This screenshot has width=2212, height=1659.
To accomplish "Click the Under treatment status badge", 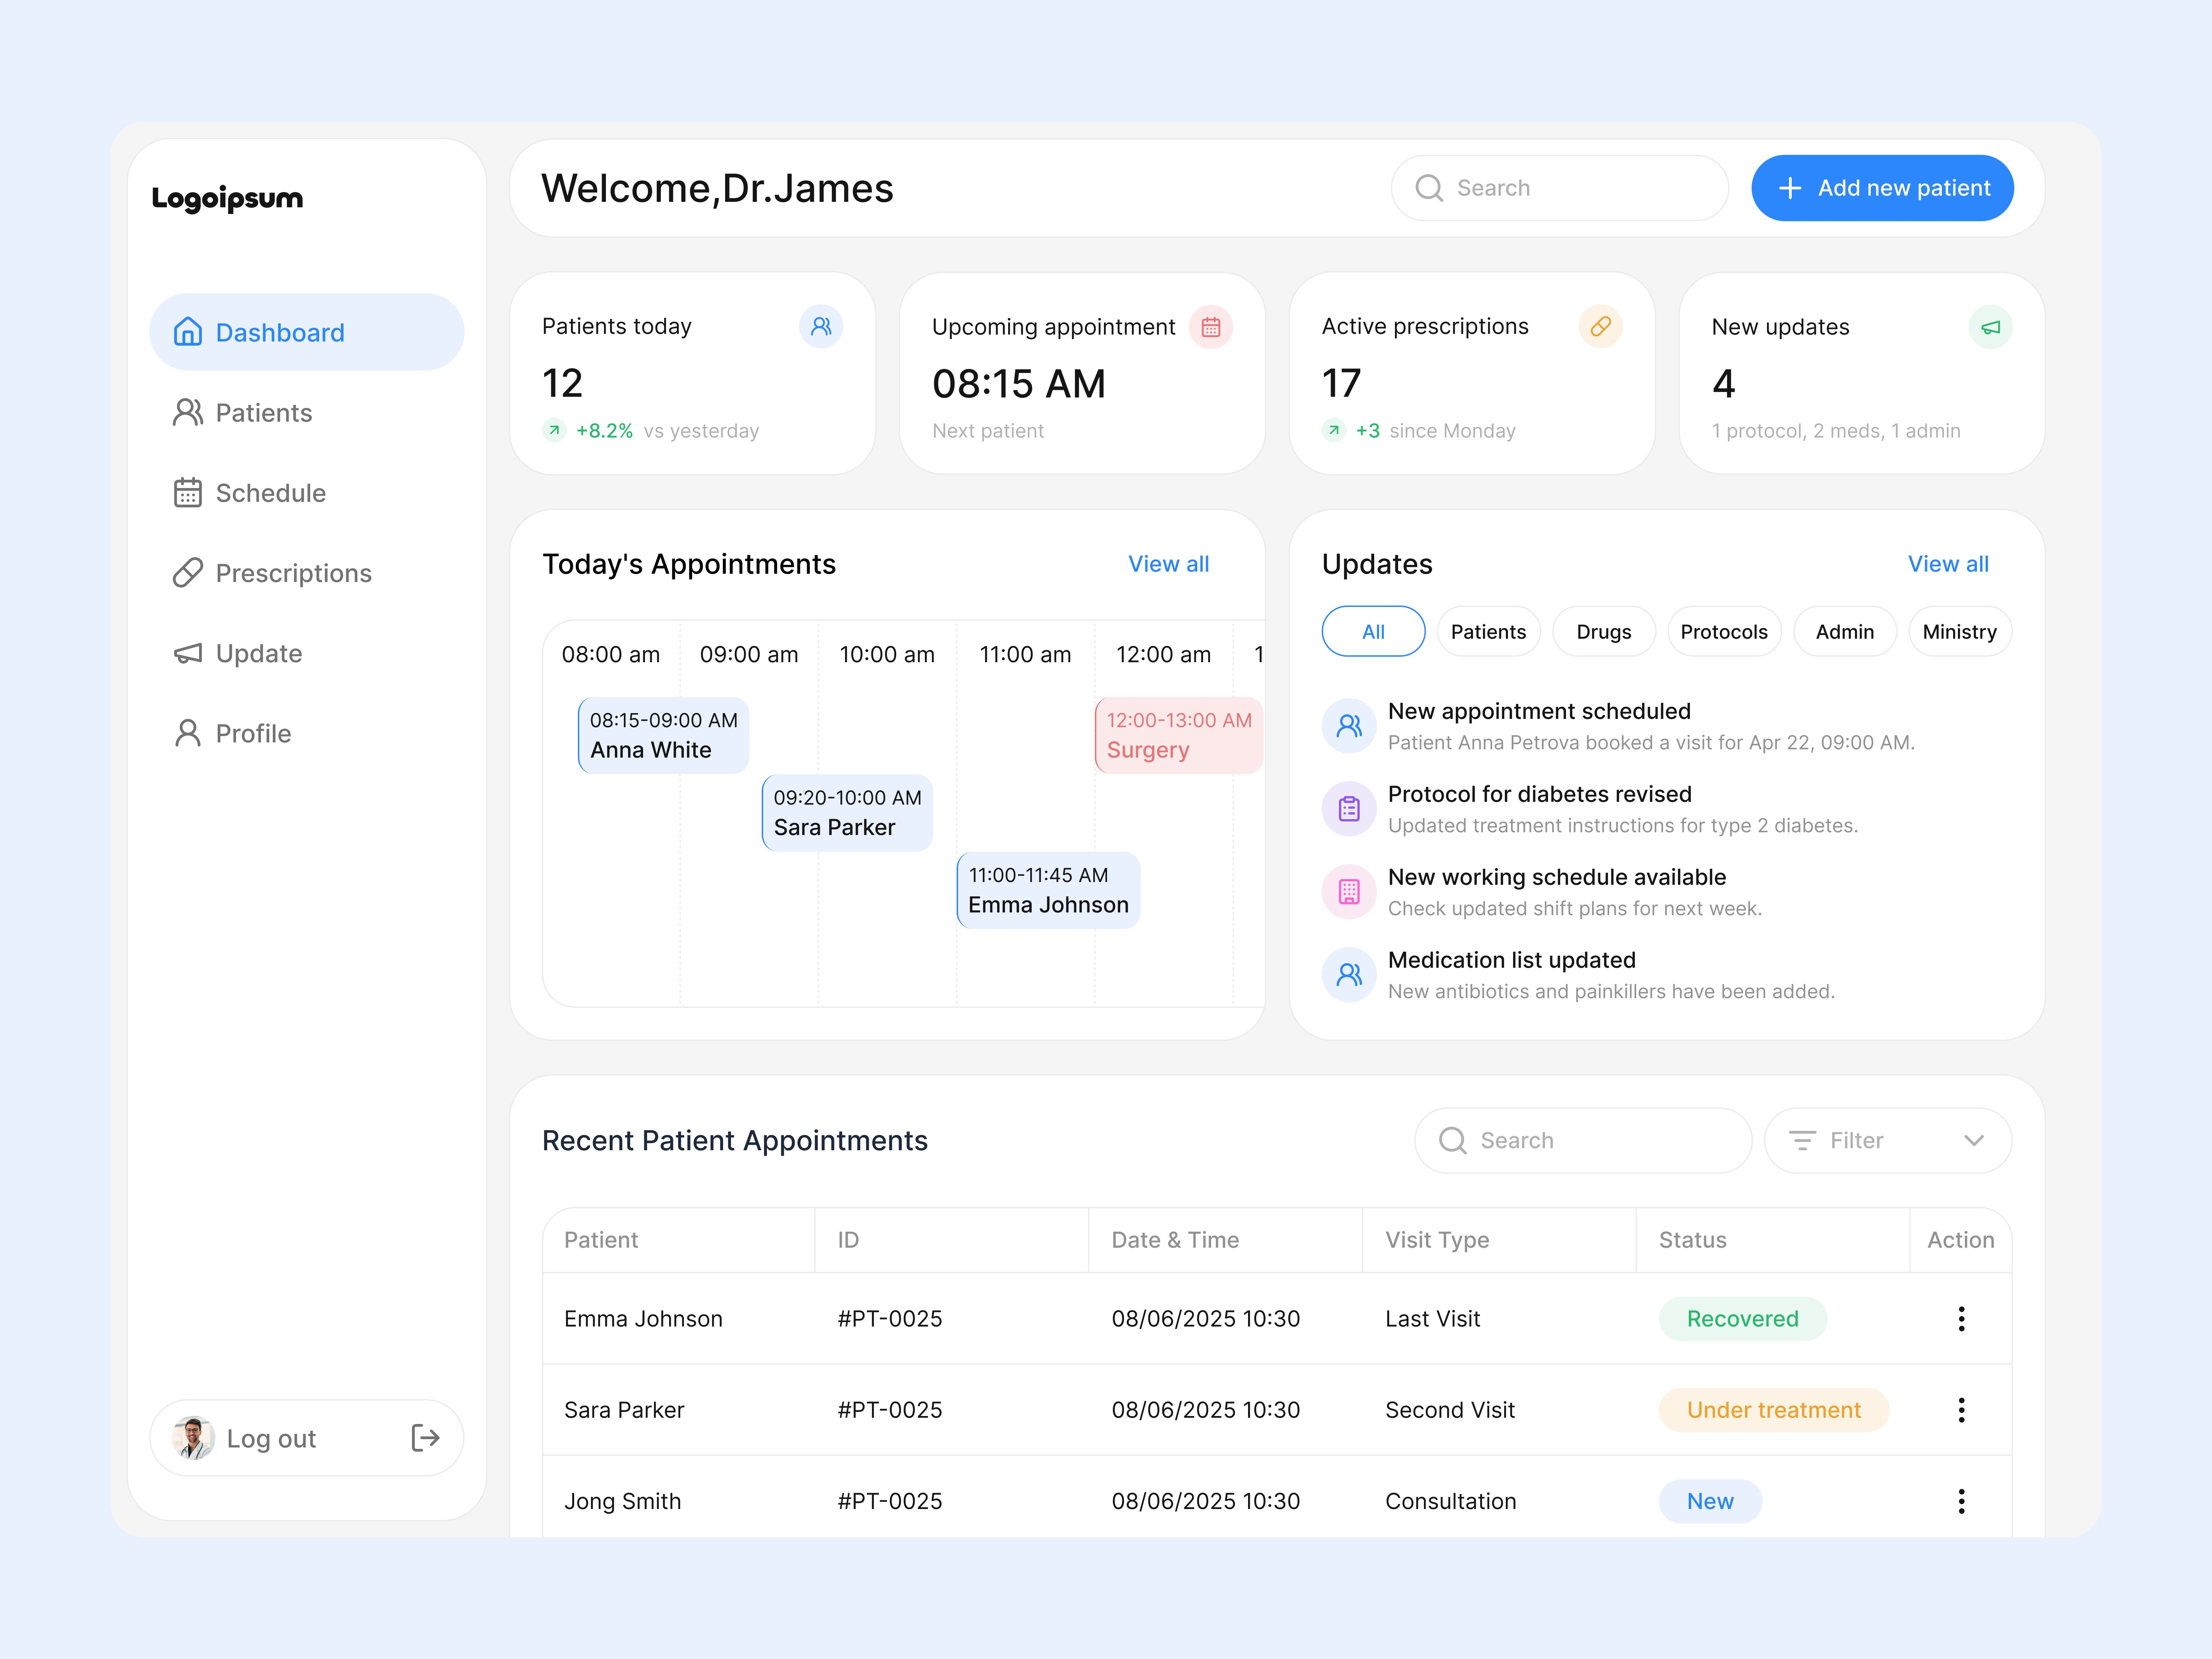I will [x=1774, y=1410].
